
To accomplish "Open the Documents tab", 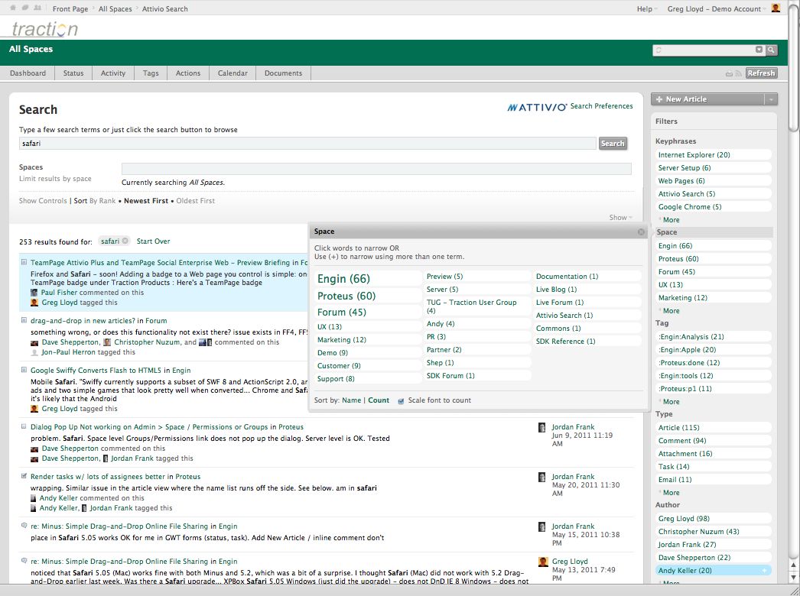I will click(x=283, y=73).
